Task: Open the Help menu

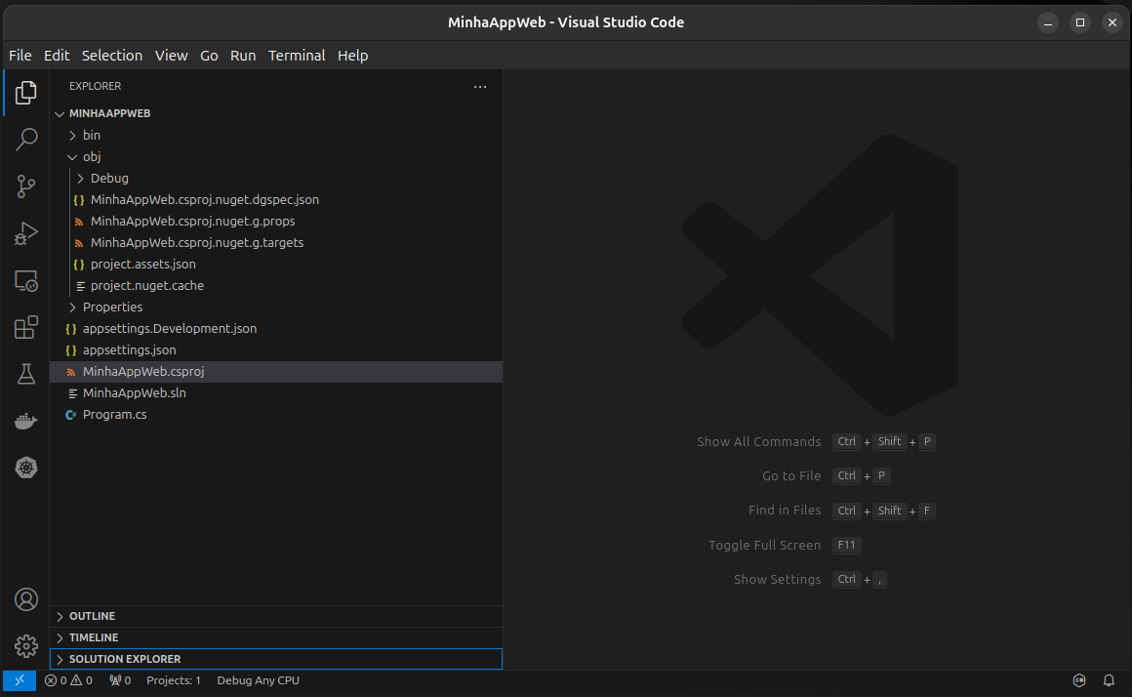Action: (353, 56)
